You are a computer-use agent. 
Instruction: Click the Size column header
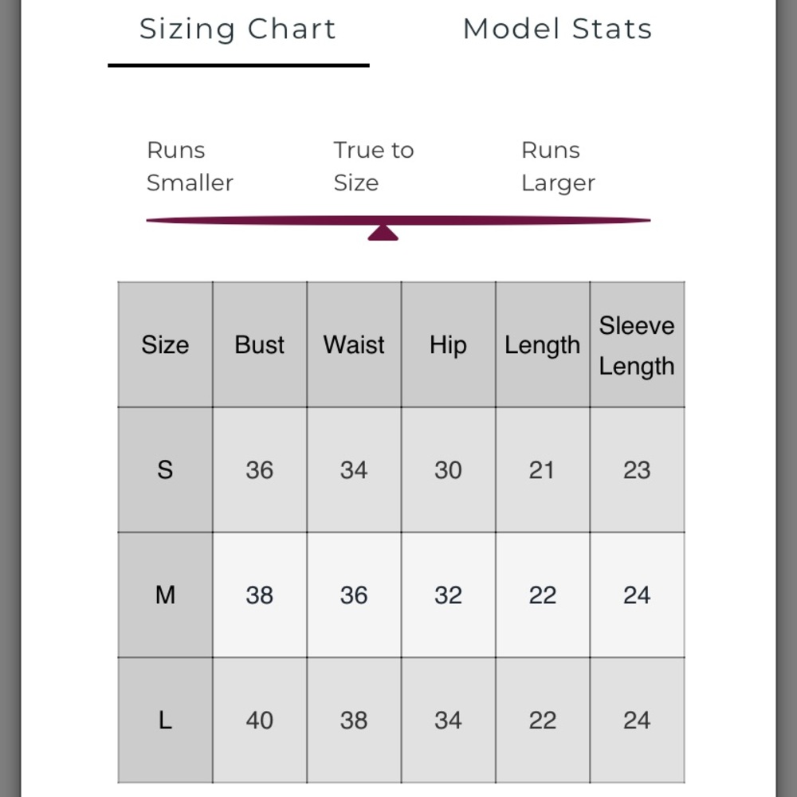click(165, 345)
